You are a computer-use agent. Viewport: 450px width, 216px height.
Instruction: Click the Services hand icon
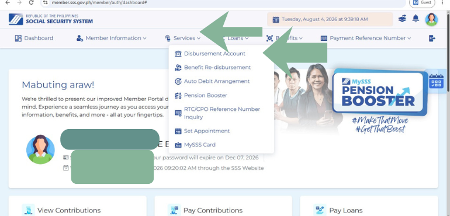pyautogui.click(x=168, y=38)
